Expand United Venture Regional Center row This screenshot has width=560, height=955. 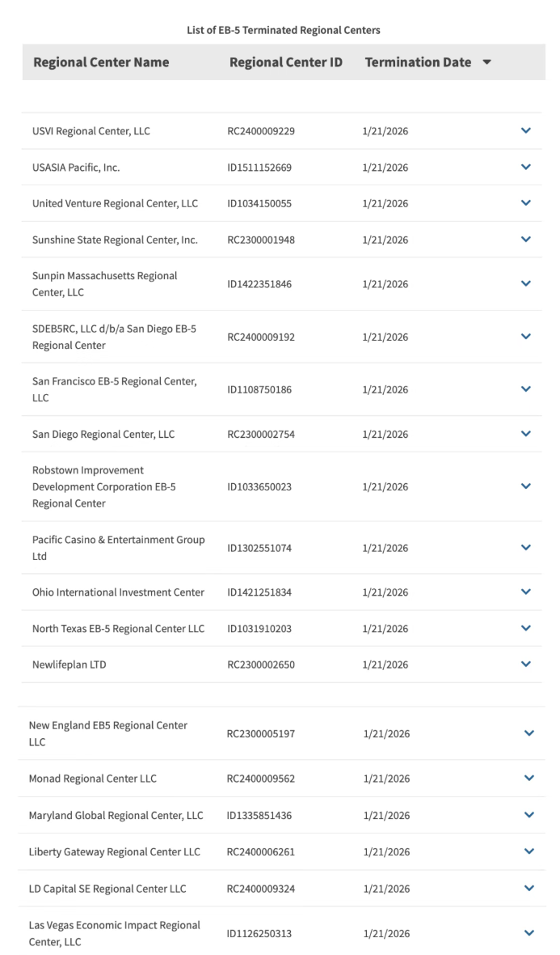pos(527,203)
